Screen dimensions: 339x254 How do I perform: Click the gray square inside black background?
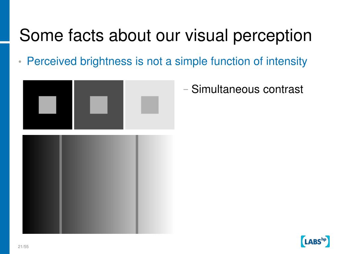47,105
